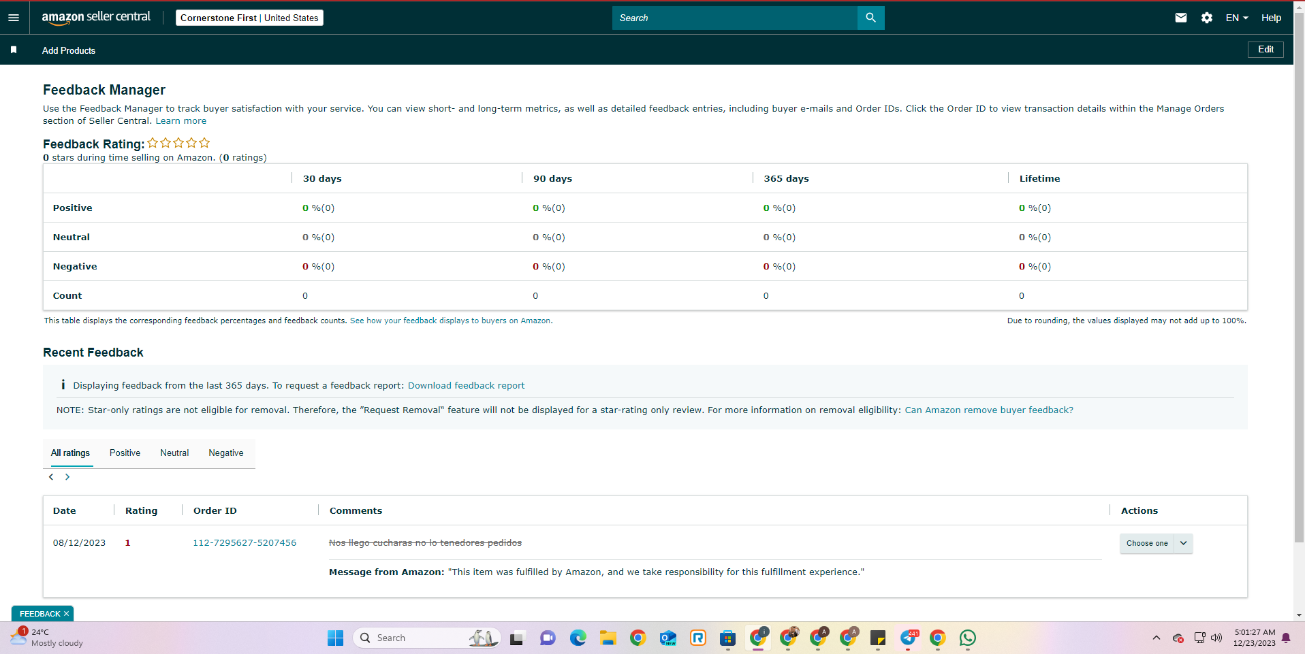Screen dimensions: 1305x654
Task: Click the Windows taskbar Search box
Action: [x=427, y=638]
